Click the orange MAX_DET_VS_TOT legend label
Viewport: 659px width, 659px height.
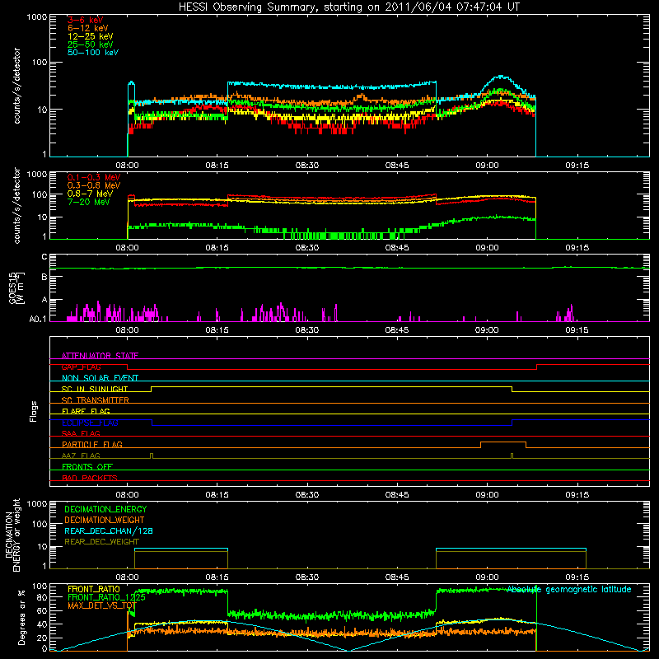pos(102,605)
